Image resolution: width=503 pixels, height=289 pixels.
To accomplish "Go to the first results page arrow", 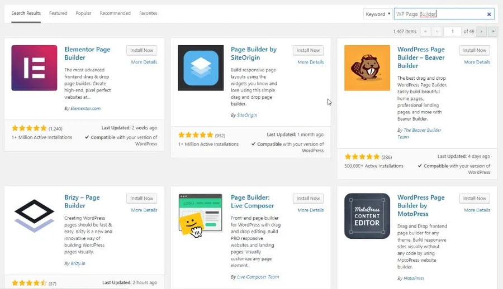I will tap(425, 31).
